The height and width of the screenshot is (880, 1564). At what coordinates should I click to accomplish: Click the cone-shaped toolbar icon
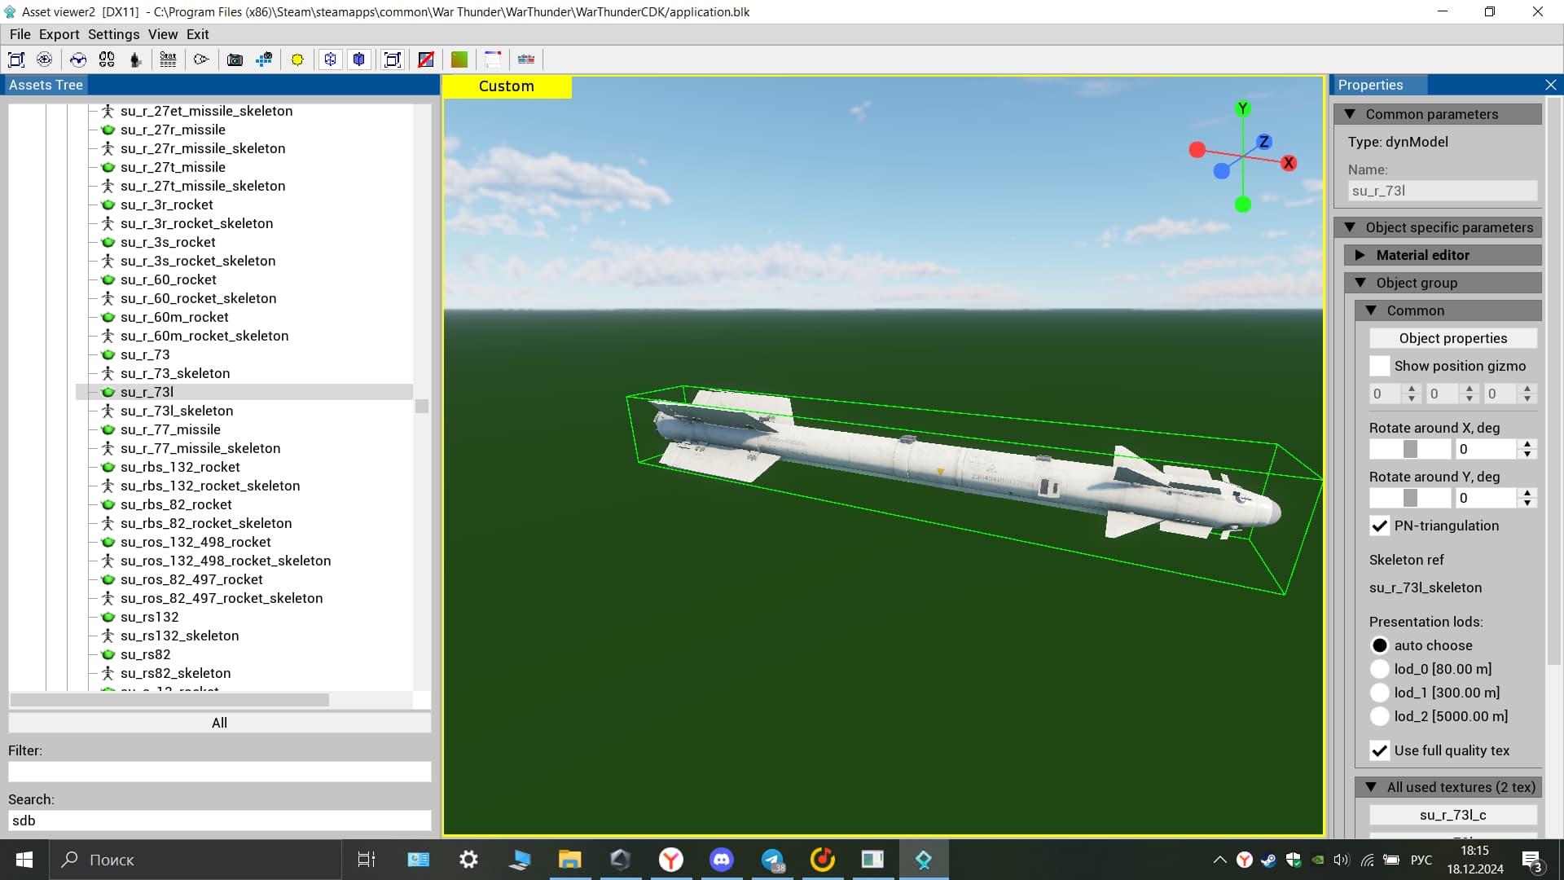pyautogui.click(x=201, y=59)
